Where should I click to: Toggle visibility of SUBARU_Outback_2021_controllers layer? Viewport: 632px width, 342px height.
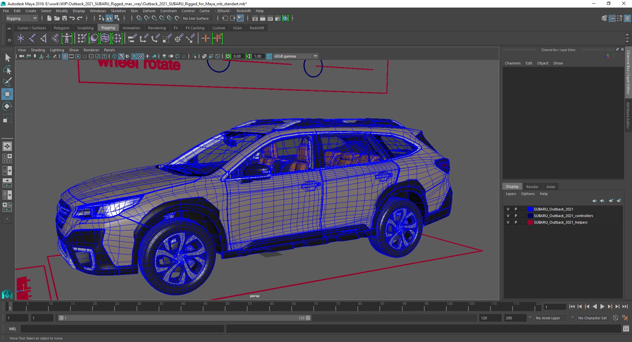(508, 216)
